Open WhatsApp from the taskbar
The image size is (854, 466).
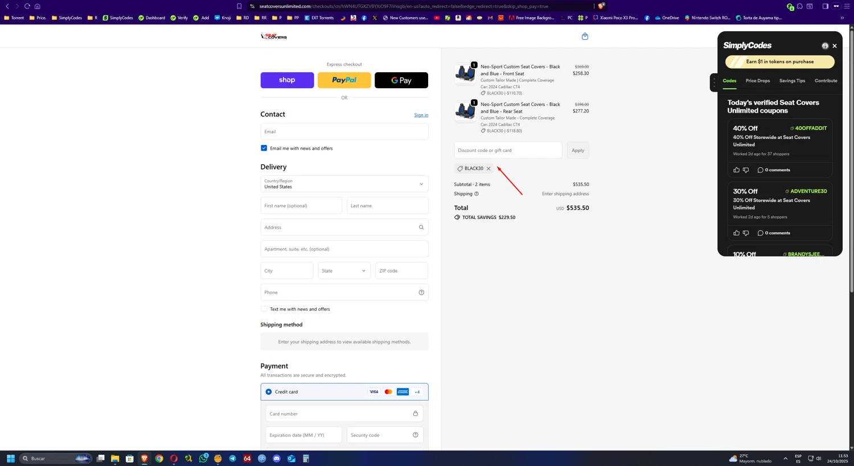pos(203,459)
